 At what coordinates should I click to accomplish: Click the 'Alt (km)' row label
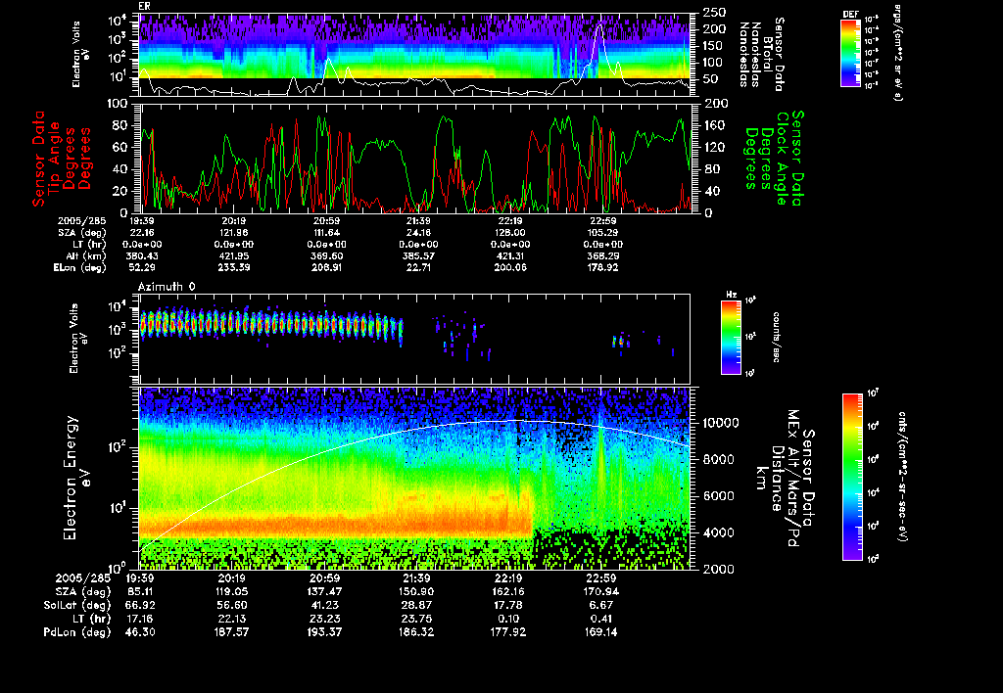86,255
